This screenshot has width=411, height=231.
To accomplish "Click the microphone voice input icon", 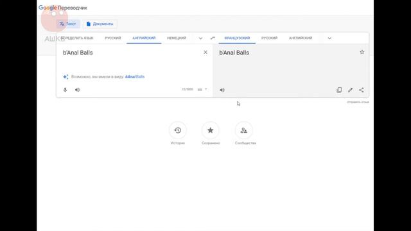I will pyautogui.click(x=65, y=90).
